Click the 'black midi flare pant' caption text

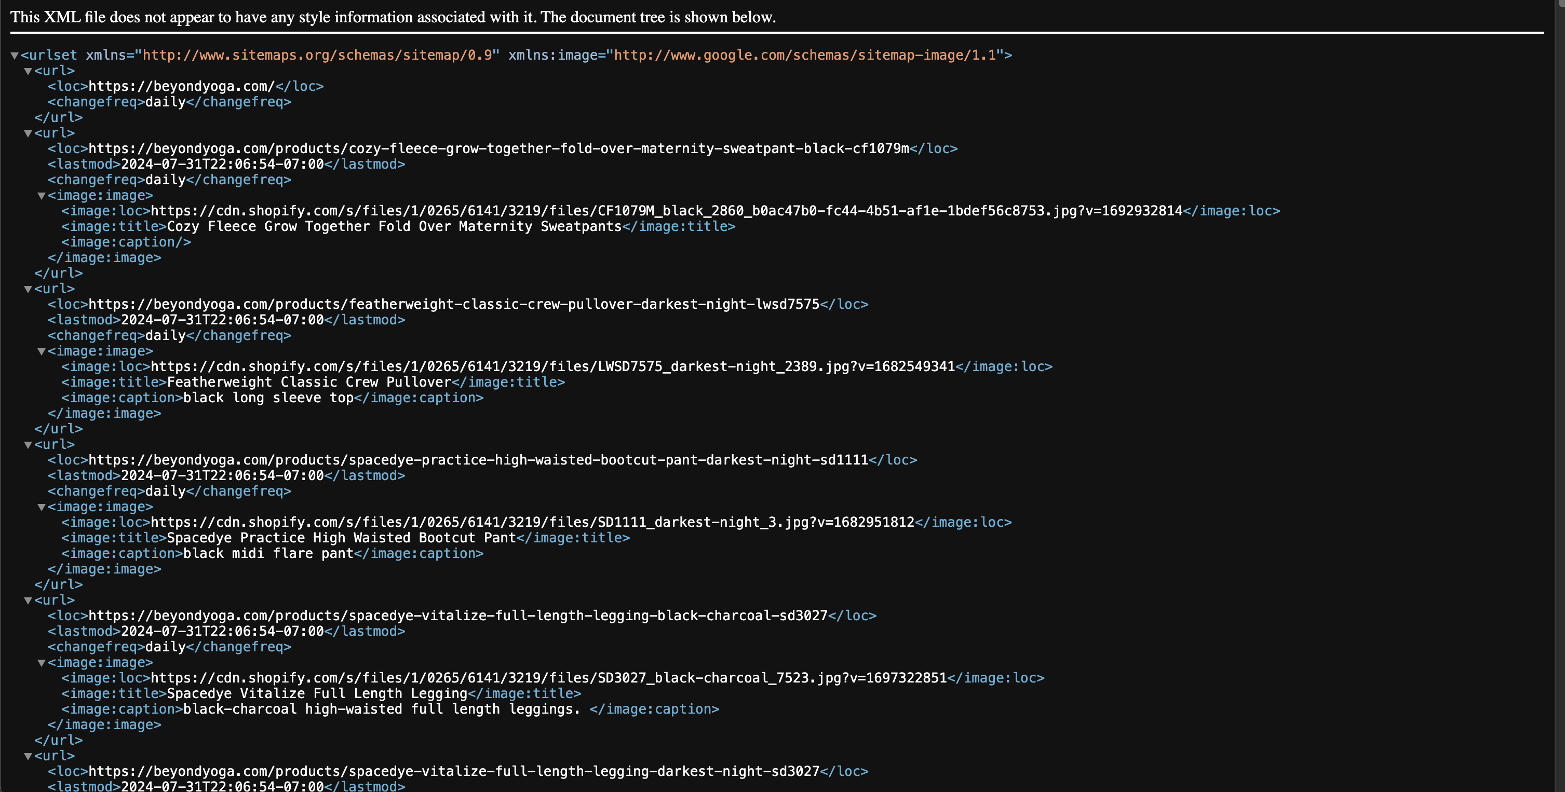(268, 553)
